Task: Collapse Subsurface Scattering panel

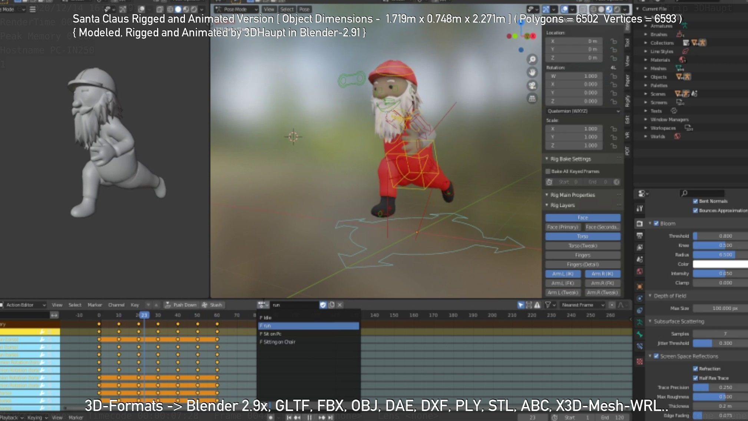Action: click(x=650, y=321)
